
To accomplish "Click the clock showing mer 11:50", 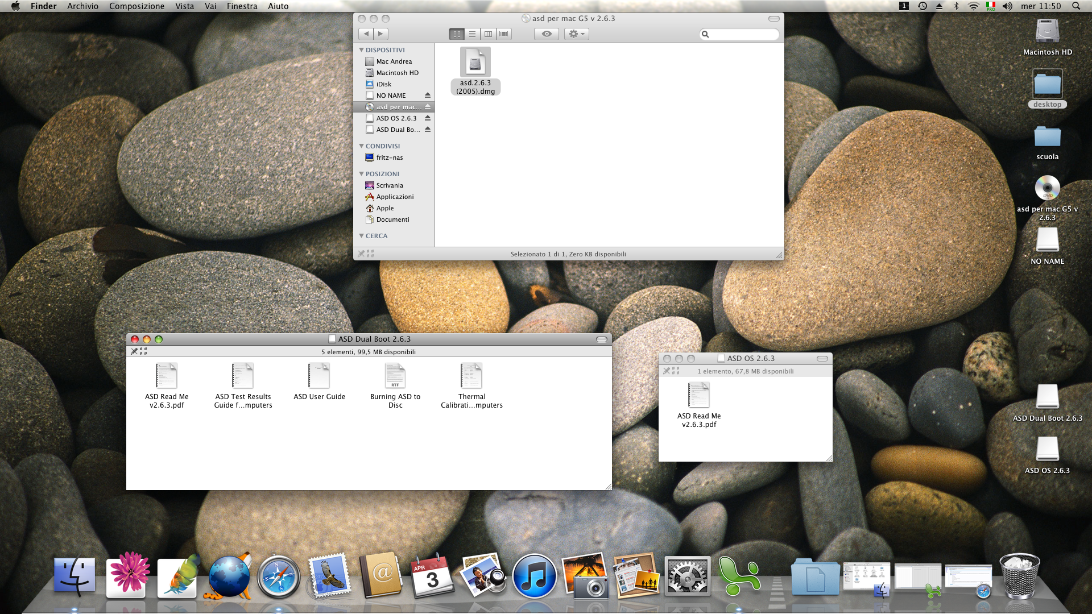I will [1041, 6].
